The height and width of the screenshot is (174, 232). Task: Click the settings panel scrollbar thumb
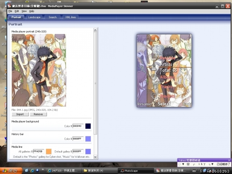pos(95,83)
